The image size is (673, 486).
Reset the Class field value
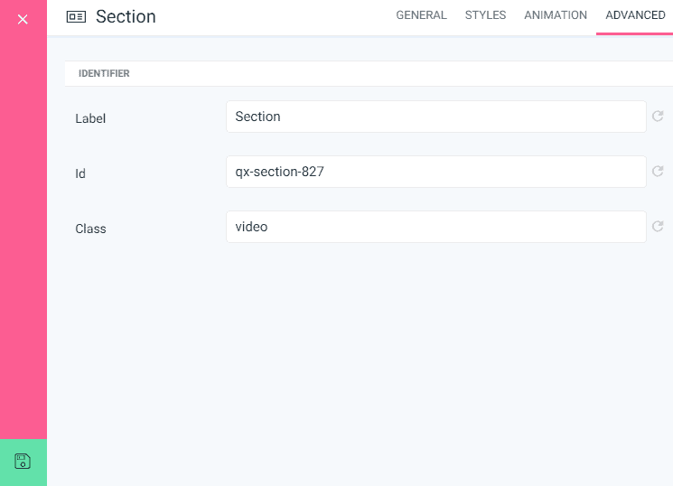tap(658, 227)
